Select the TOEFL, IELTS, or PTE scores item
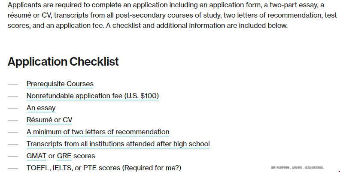The height and width of the screenshot is (172, 340). pos(103,168)
